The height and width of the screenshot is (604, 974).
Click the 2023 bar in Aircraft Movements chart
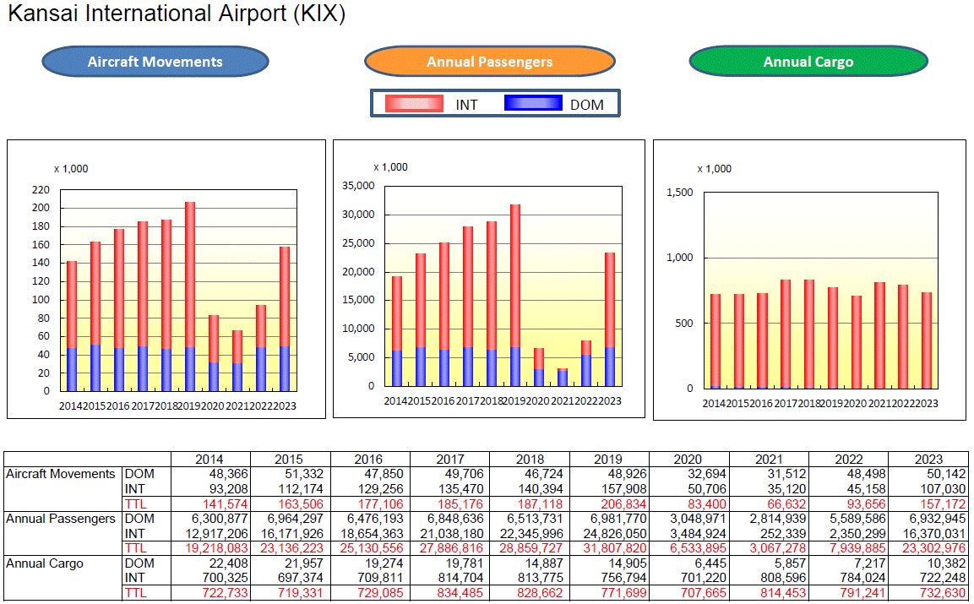click(x=285, y=318)
